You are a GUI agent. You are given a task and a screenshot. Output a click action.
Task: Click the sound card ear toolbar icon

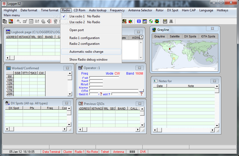click(49, 21)
